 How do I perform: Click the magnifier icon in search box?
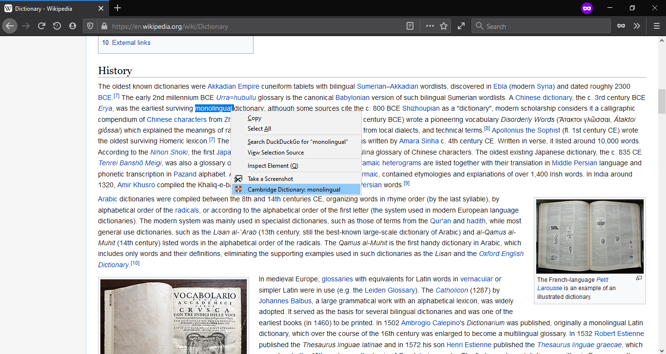click(x=479, y=26)
